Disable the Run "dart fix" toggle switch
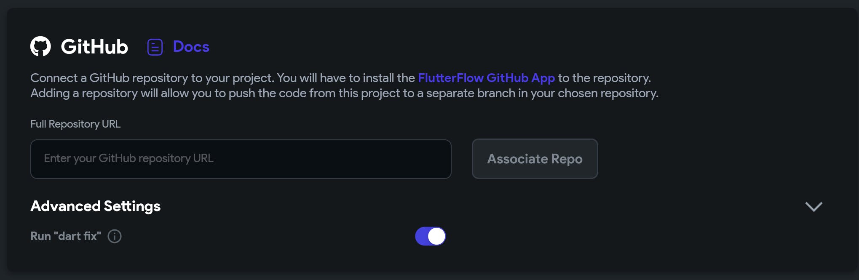Viewport: 859px width, 280px height. pos(430,236)
